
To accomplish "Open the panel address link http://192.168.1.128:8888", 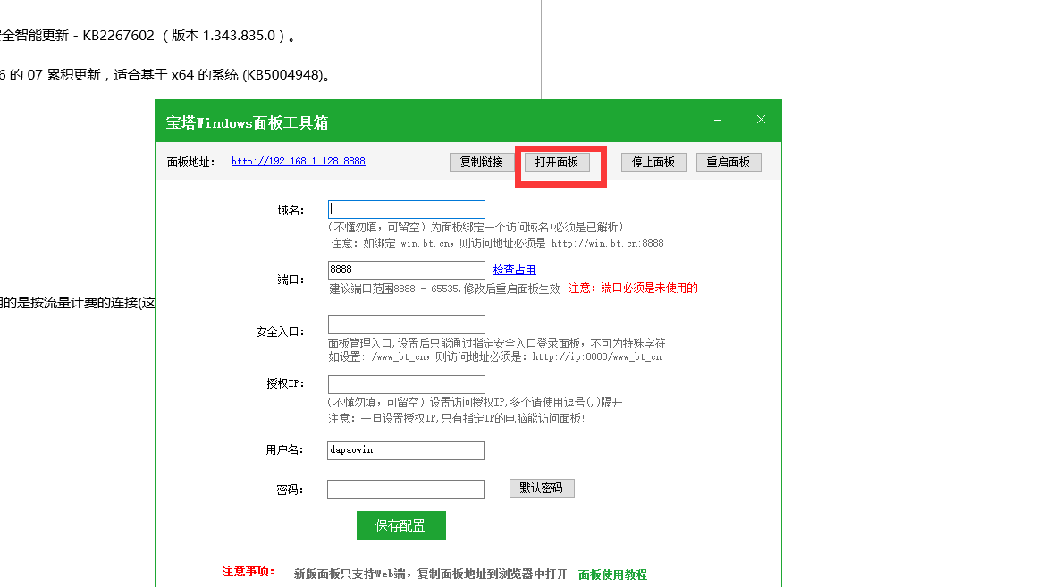I will 298,161.
